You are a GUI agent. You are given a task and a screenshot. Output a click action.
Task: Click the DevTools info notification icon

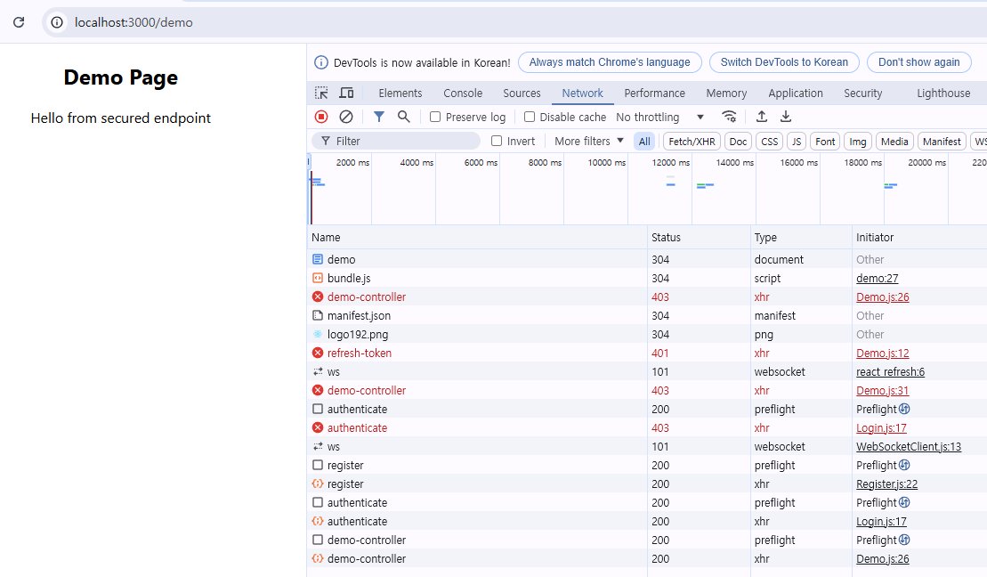[321, 62]
